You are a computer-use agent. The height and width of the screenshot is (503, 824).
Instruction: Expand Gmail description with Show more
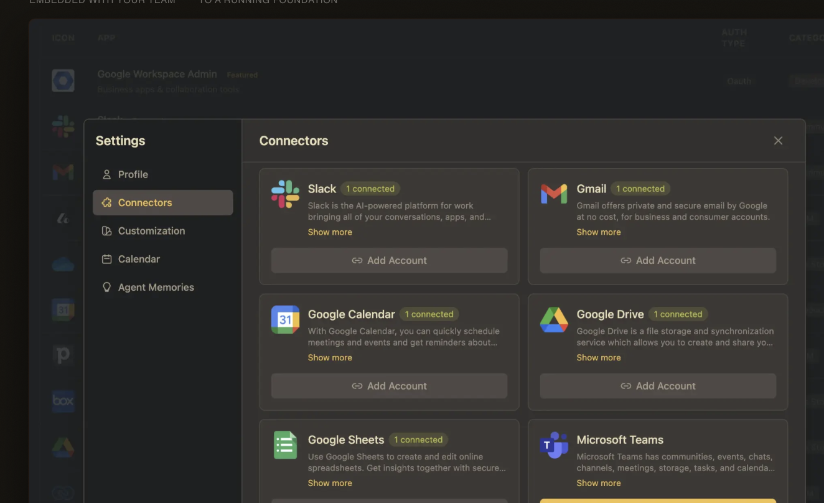click(599, 232)
